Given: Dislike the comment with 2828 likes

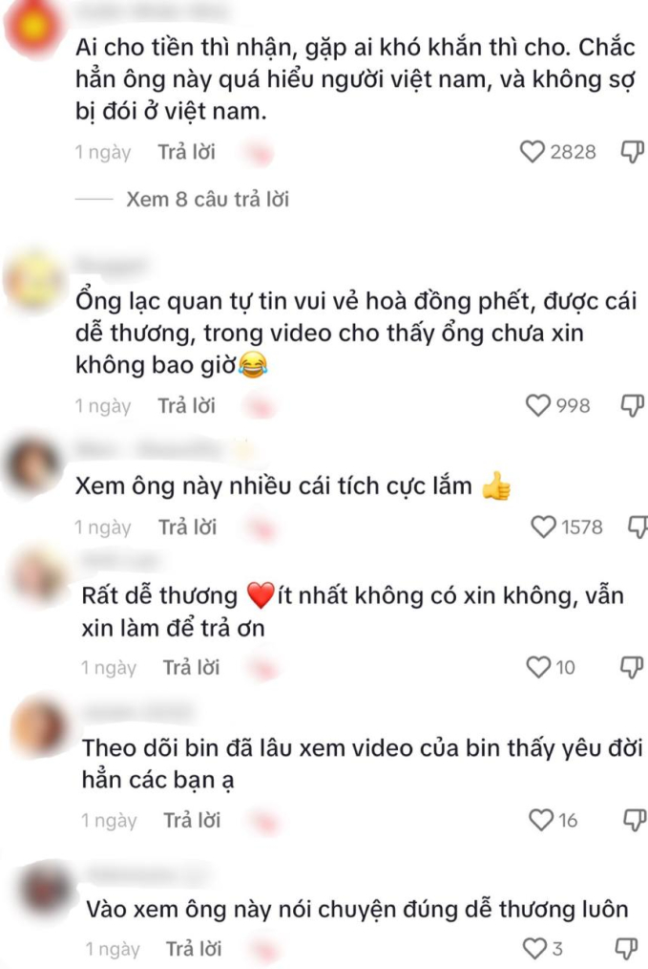Looking at the screenshot, I should pyautogui.click(x=632, y=152).
